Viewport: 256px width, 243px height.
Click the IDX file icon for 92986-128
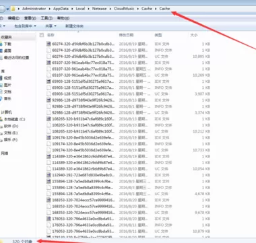(x=49, y=100)
